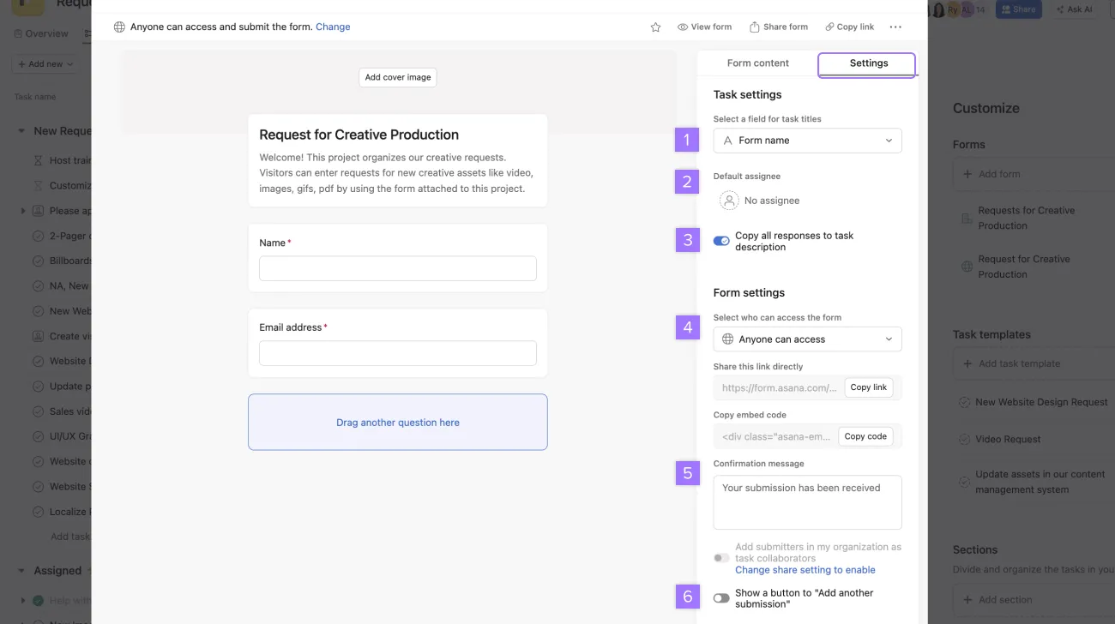Viewport: 1115px width, 624px height.
Task: Toggle Copy all responses to task description
Action: pyautogui.click(x=721, y=241)
